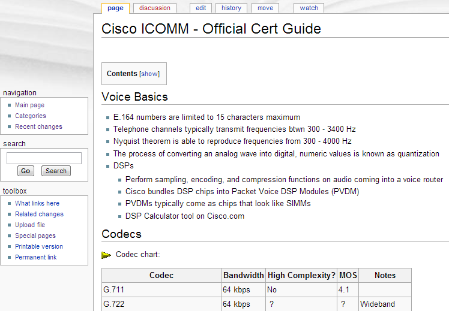
Task: Click the Perform sampling bullet text
Action: tap(284, 180)
